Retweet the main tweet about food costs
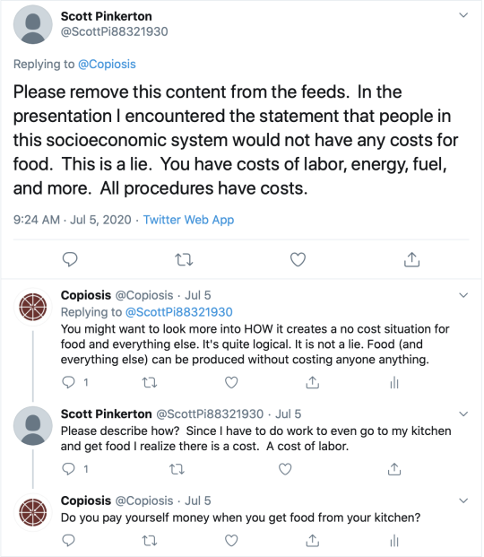Screen dimensions: 484x557 pos(185,260)
